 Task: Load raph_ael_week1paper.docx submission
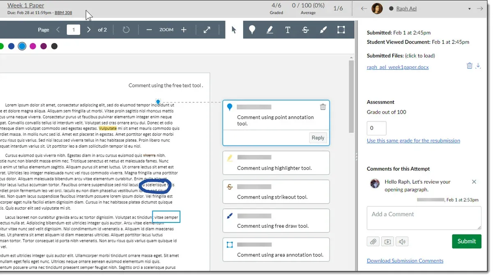click(398, 67)
